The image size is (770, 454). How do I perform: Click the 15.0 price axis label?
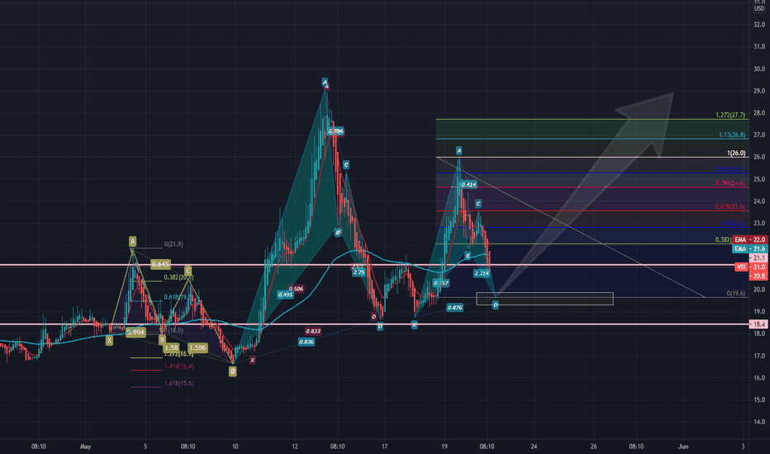(x=759, y=400)
